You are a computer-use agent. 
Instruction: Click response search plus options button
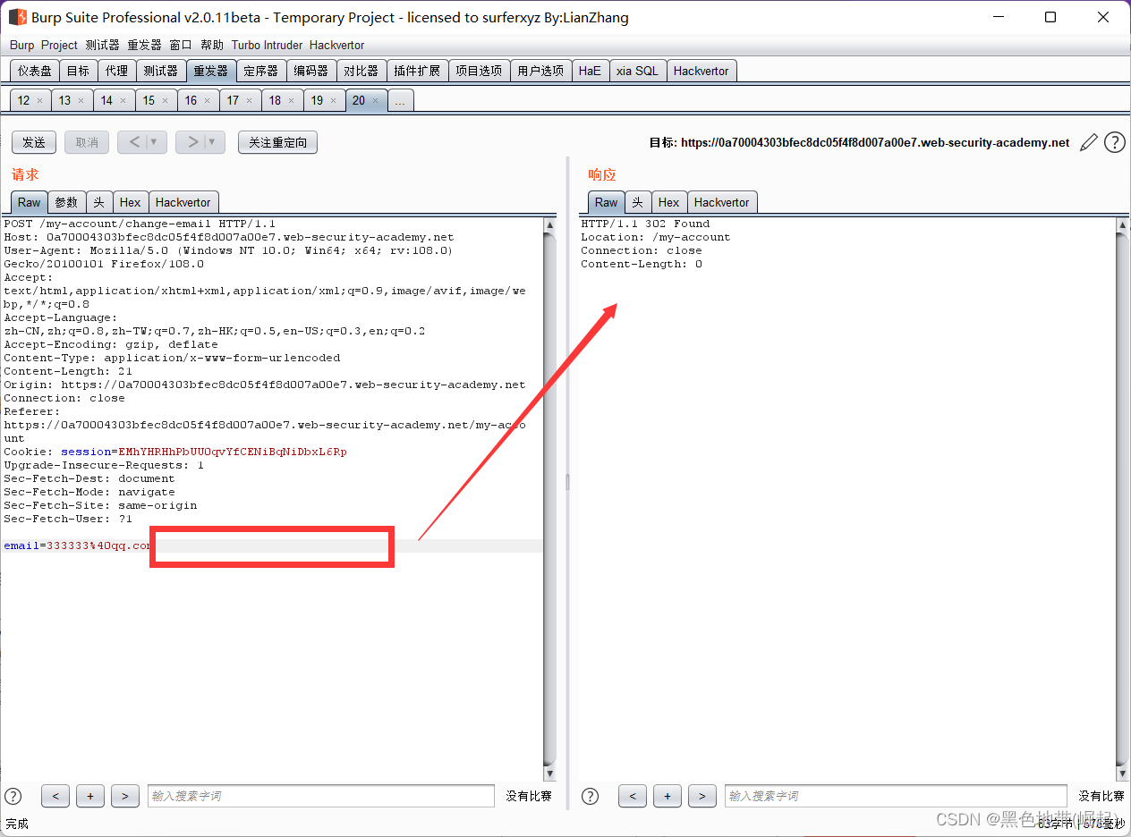pos(668,796)
